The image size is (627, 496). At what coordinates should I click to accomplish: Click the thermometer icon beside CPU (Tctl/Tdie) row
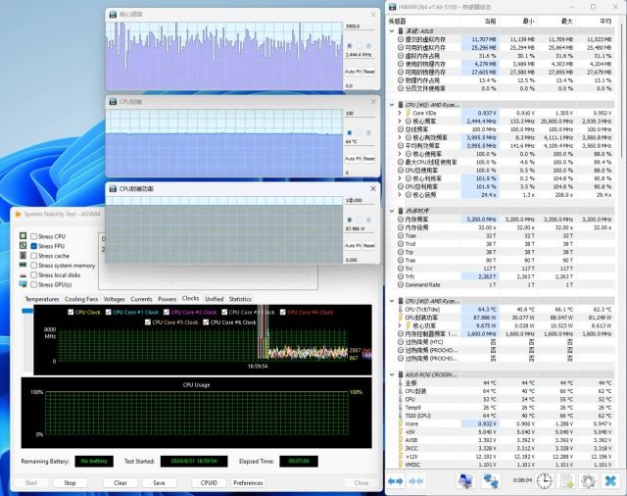click(401, 309)
